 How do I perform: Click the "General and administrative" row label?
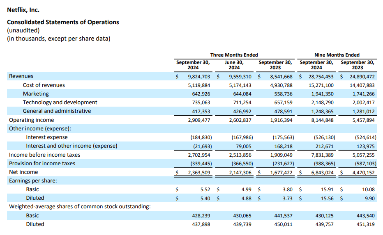57,111
